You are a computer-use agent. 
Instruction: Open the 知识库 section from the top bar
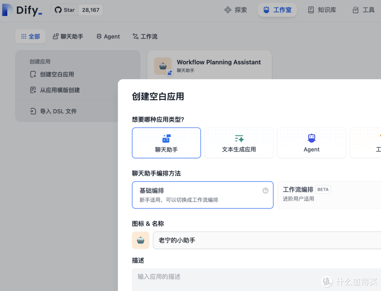[x=321, y=10]
